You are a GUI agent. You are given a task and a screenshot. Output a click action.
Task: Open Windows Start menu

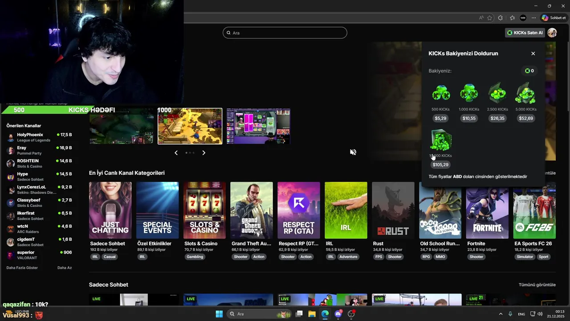[219, 314]
